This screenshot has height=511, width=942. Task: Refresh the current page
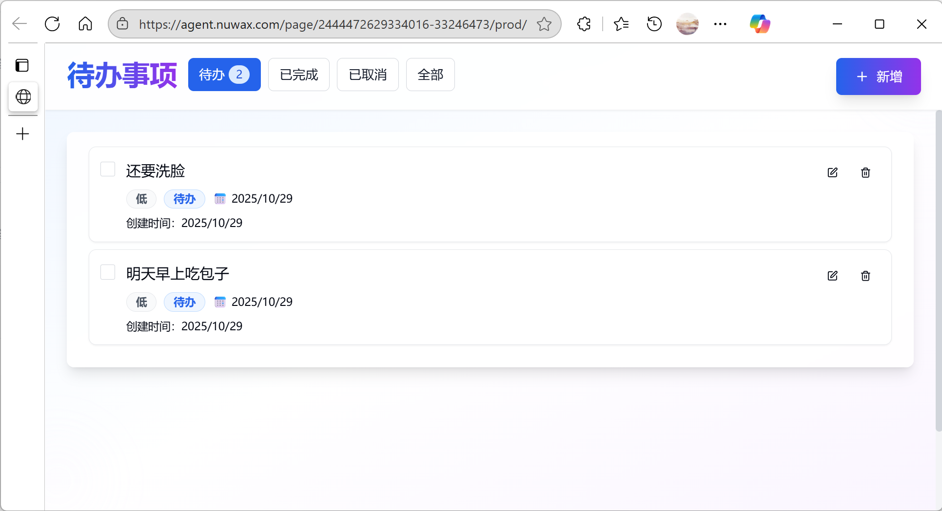(x=52, y=23)
